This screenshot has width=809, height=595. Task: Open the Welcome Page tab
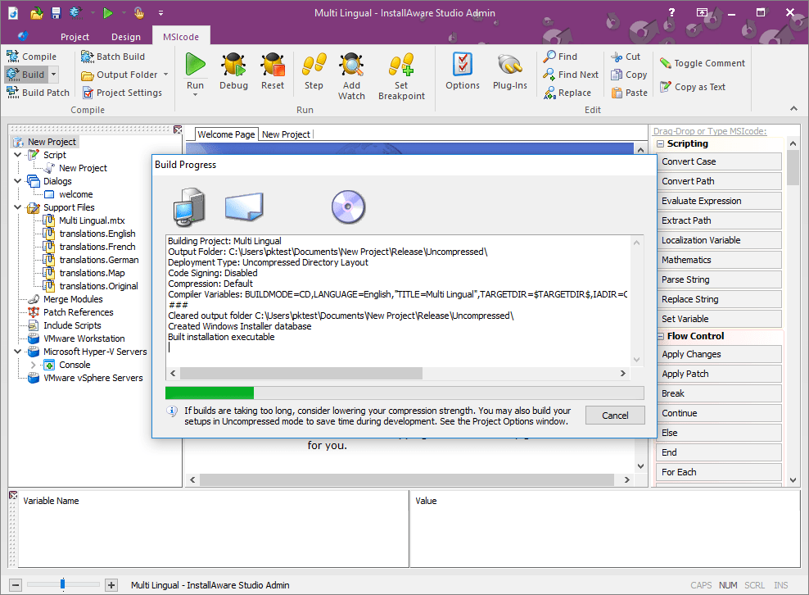[x=228, y=133]
